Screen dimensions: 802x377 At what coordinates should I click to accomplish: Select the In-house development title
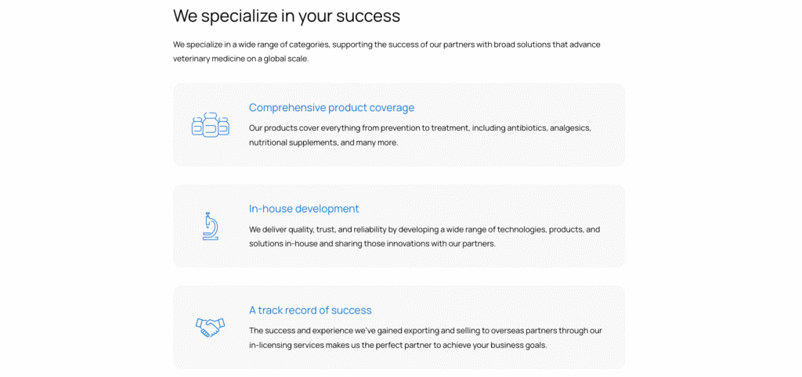304,209
